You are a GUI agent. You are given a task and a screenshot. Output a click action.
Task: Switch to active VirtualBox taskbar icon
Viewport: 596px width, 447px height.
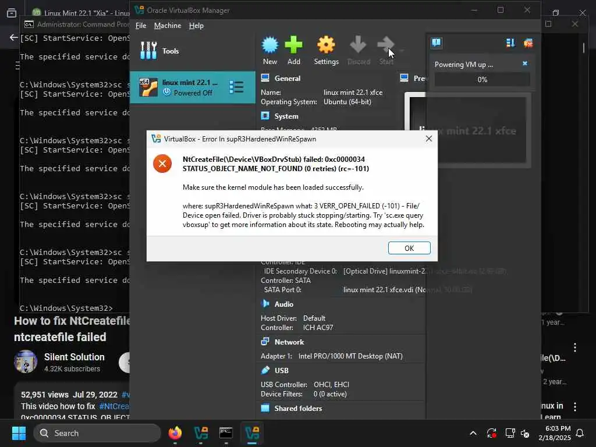click(x=252, y=433)
